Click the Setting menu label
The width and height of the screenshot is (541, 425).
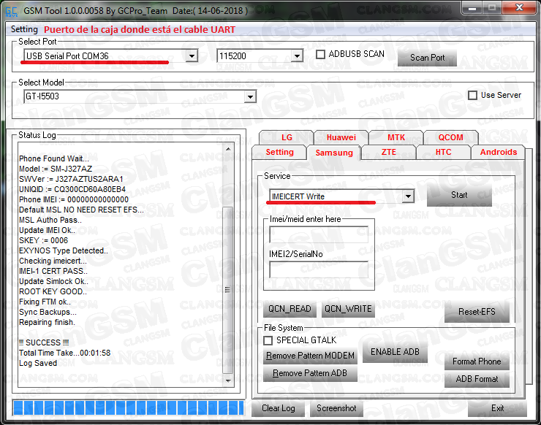click(24, 29)
